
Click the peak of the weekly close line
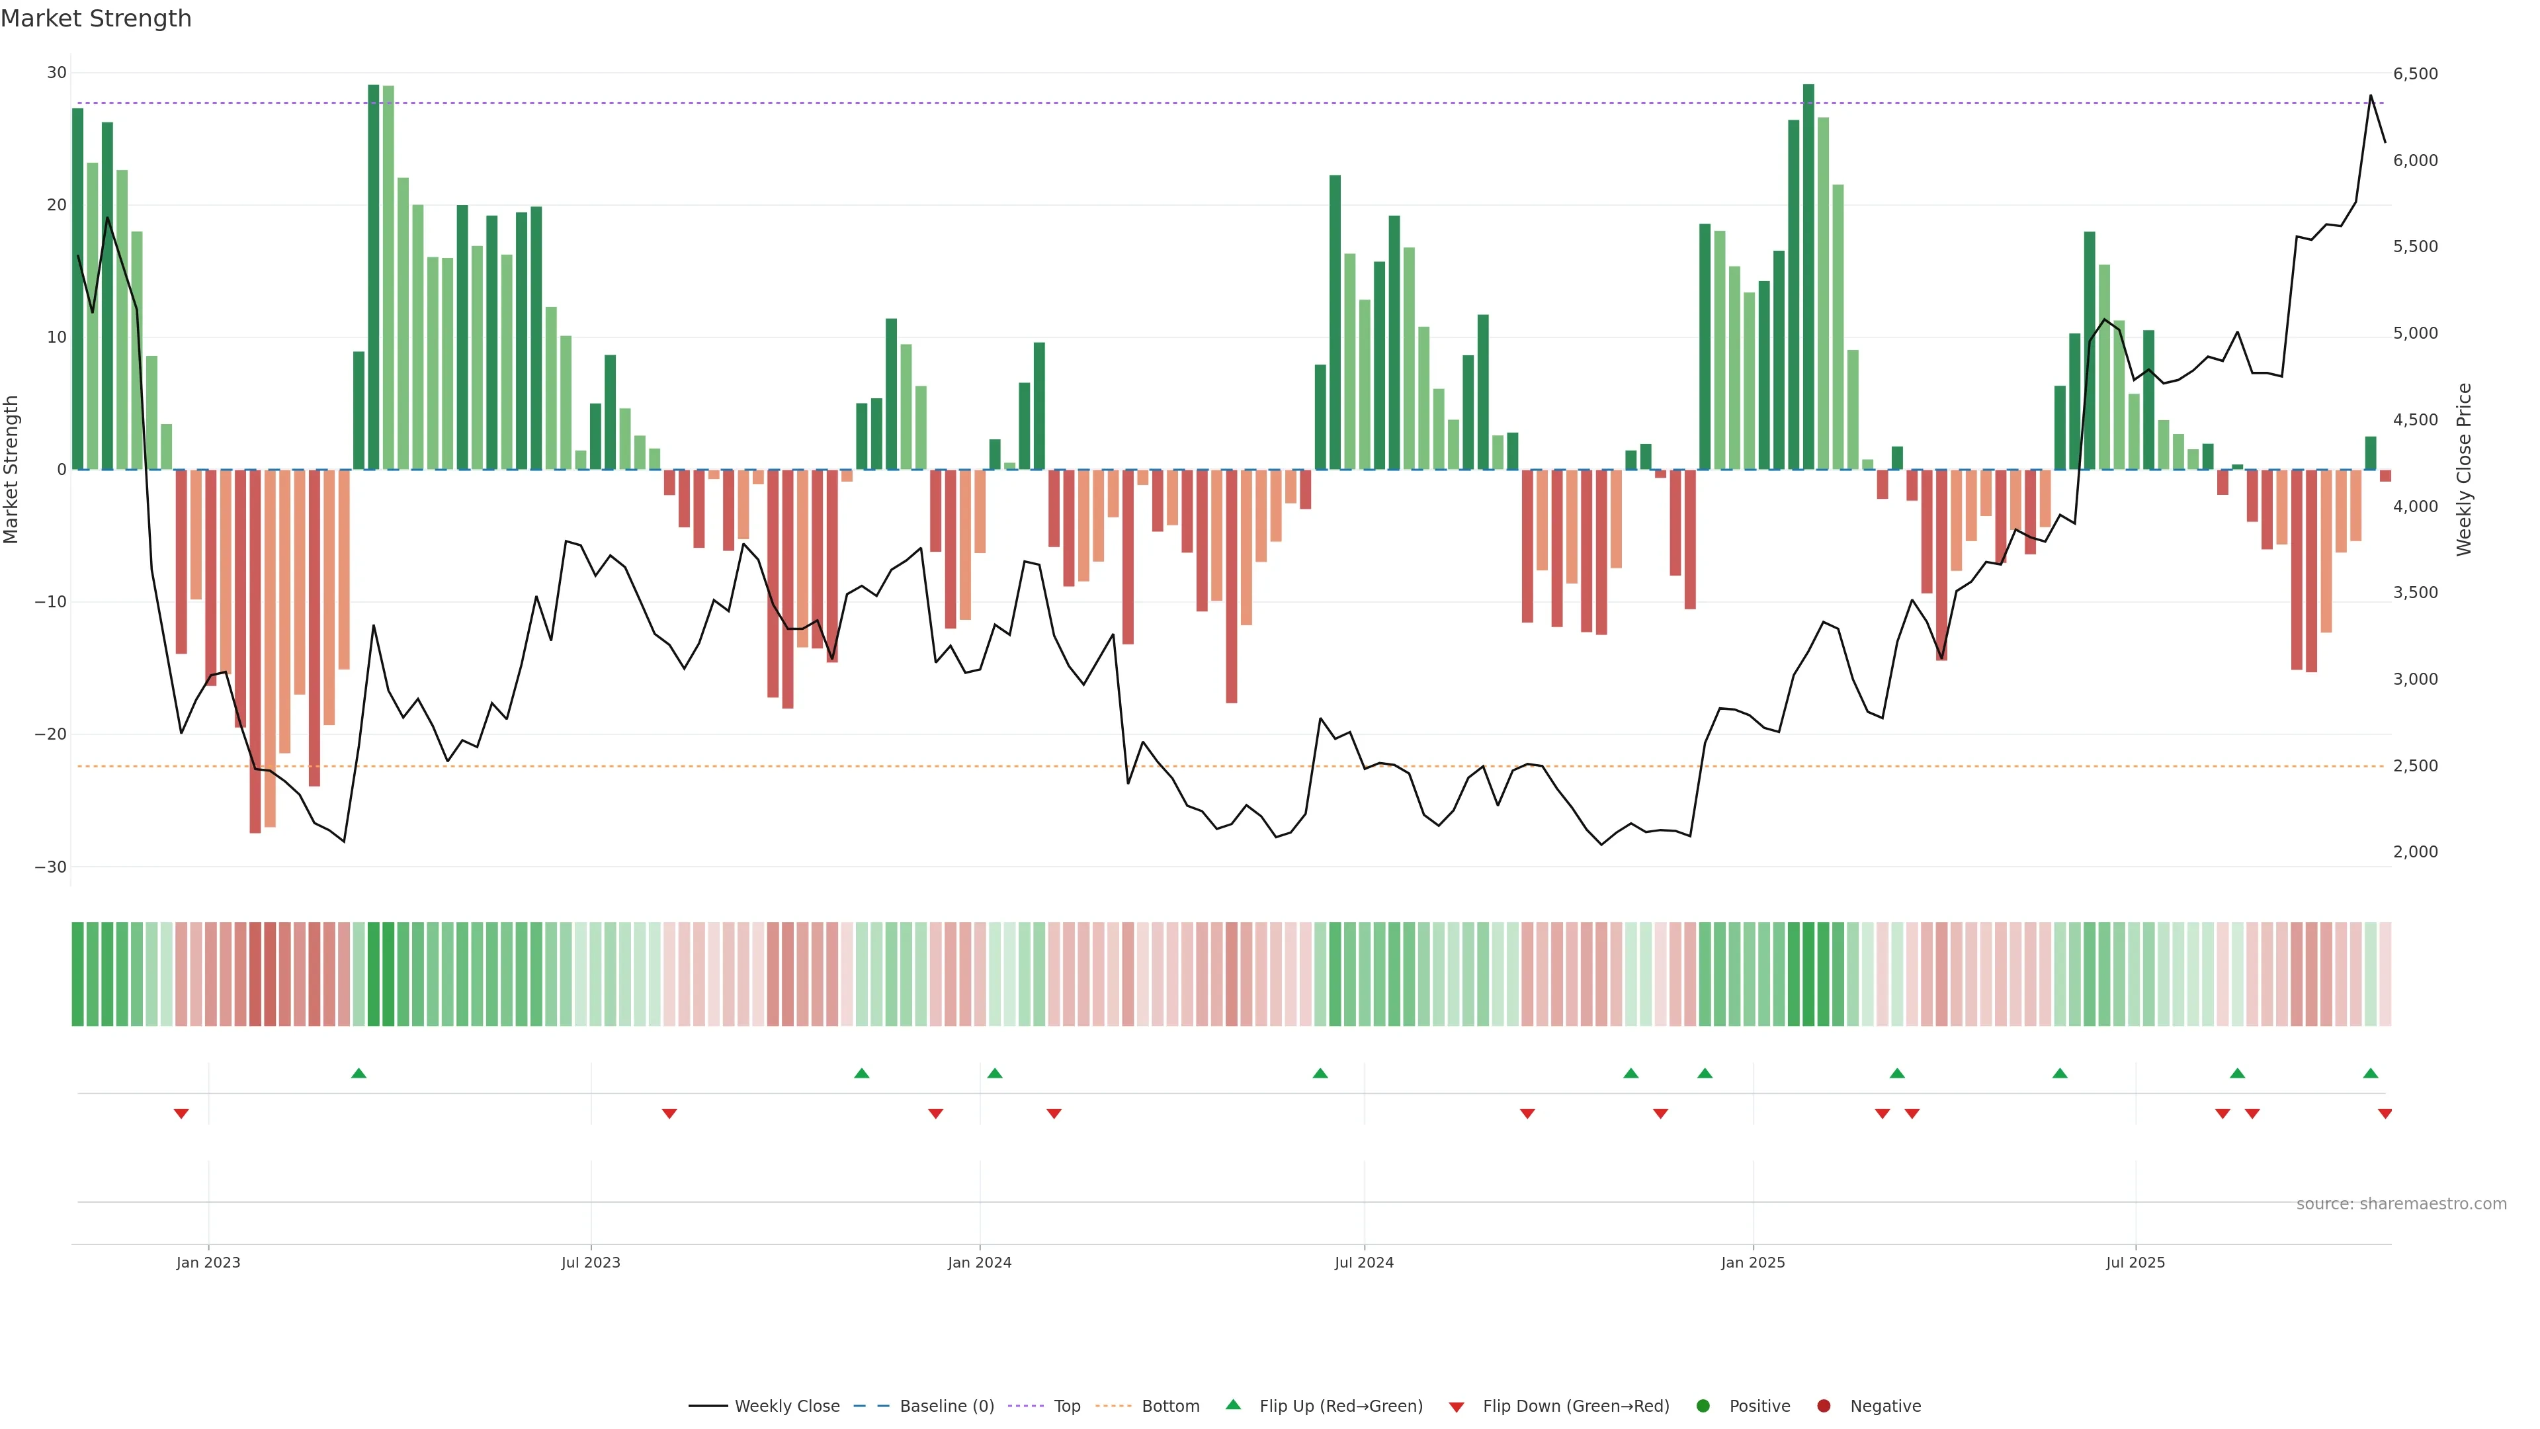tap(2371, 96)
